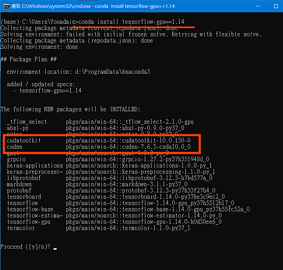The height and width of the screenshot is (270, 283).
Task: Click the markdown package row
Action: coord(97,184)
